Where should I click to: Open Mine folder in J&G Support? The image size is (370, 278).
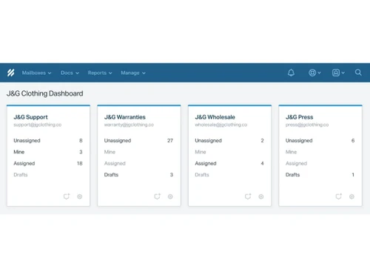pos(48,152)
